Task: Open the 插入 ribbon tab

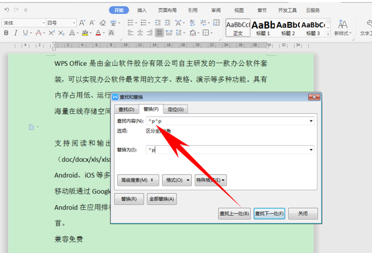Action: pos(142,10)
